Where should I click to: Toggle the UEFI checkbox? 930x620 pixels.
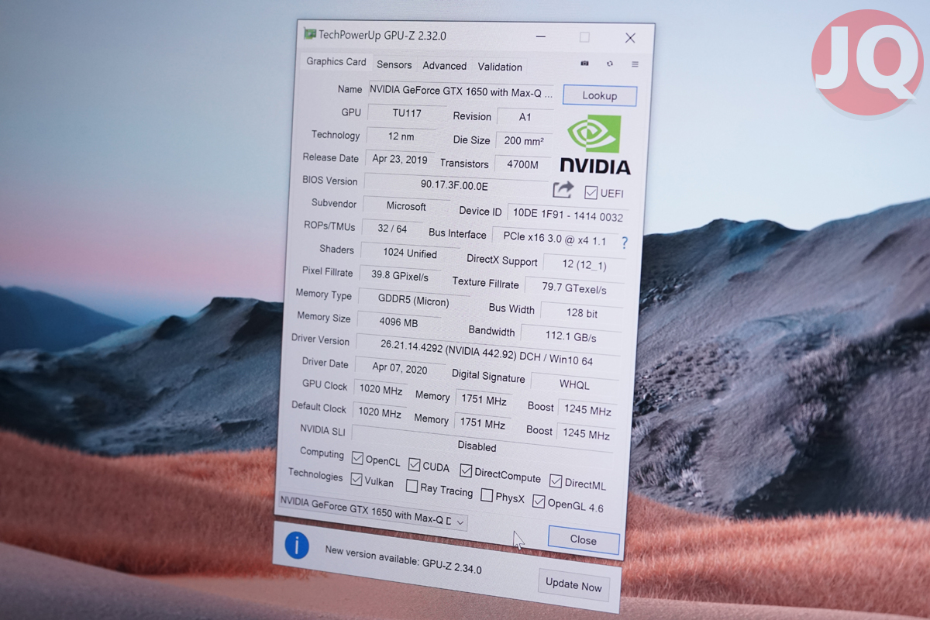click(x=591, y=192)
